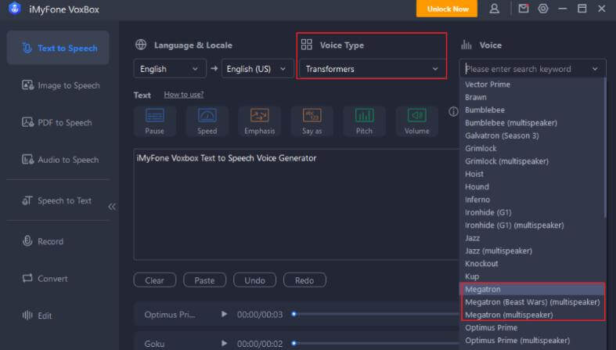Select the plain Grimlock voice
Screen dimensions: 616x350
(532, 148)
